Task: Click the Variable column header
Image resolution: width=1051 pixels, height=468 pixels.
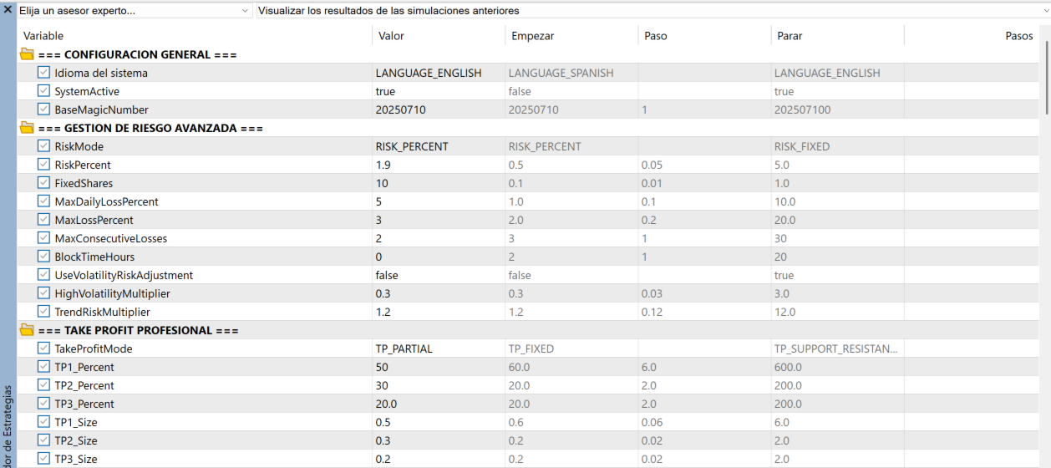Action: (43, 36)
